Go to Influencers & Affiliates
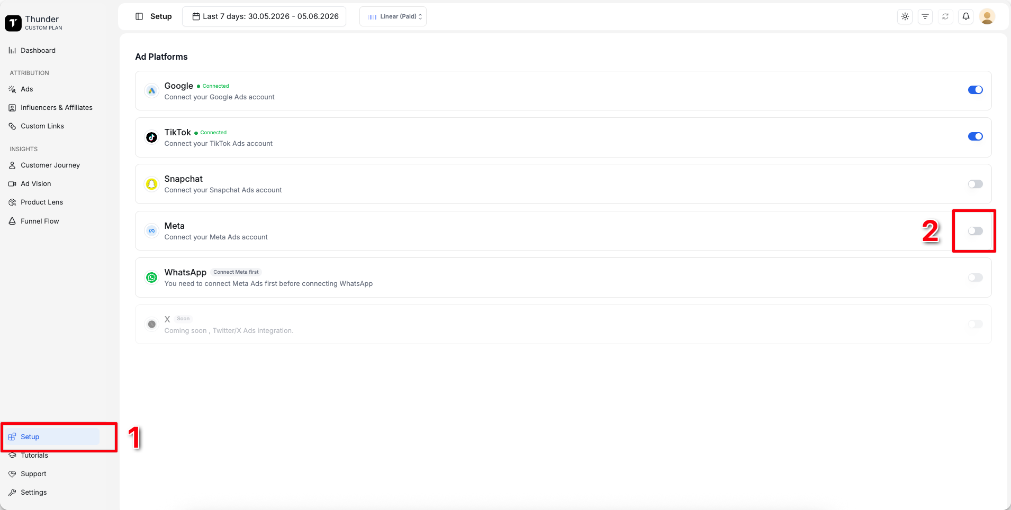Screen dimensions: 1011x510 point(57,108)
